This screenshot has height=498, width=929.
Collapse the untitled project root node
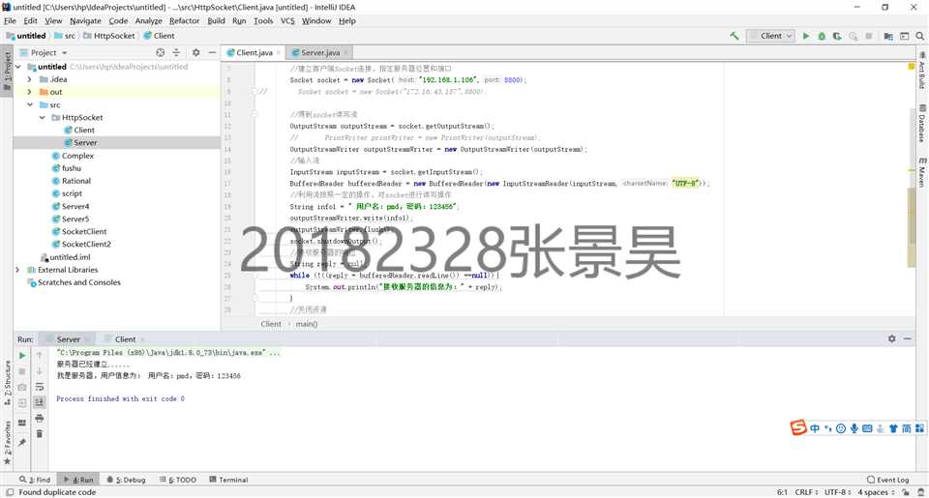pyautogui.click(x=17, y=67)
